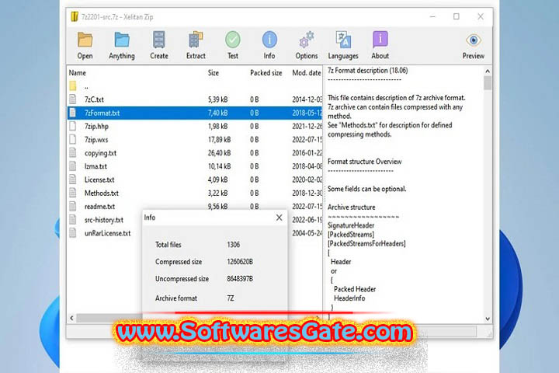
Task: Sort by the Size column header
Action: pyautogui.click(x=214, y=73)
